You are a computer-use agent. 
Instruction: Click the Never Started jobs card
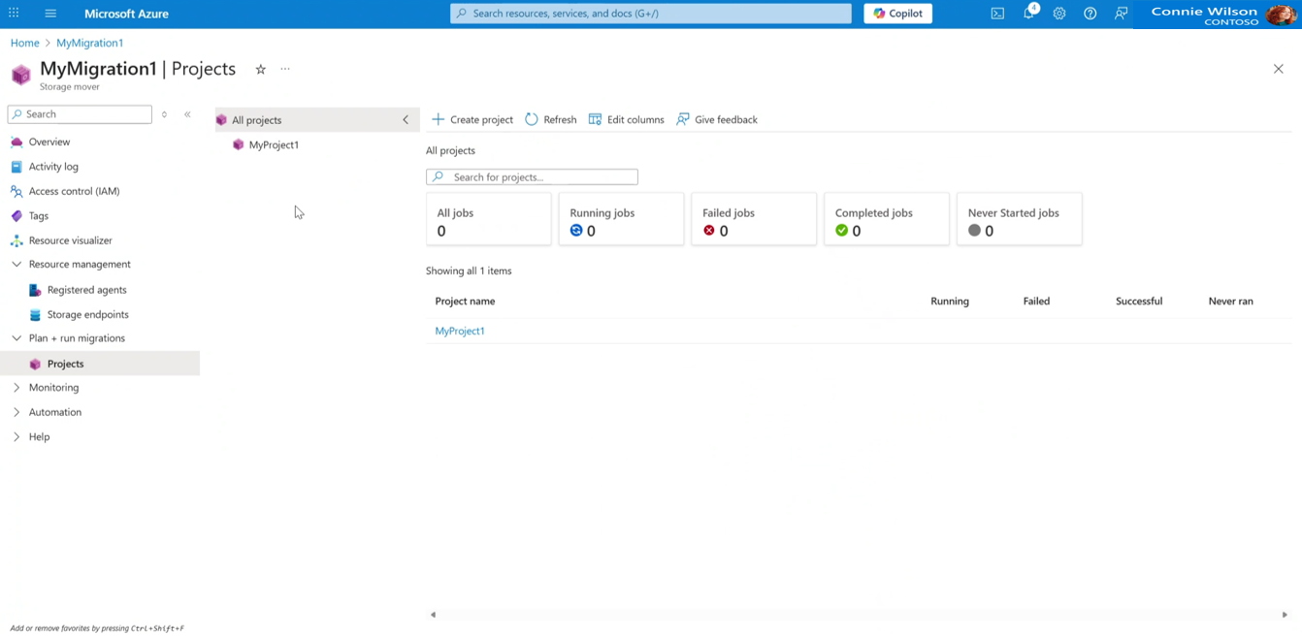pyautogui.click(x=1019, y=219)
